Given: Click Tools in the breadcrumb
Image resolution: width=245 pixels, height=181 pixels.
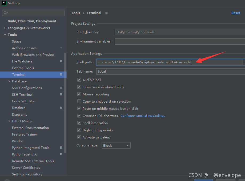Looking at the screenshot, I should coord(76,13).
